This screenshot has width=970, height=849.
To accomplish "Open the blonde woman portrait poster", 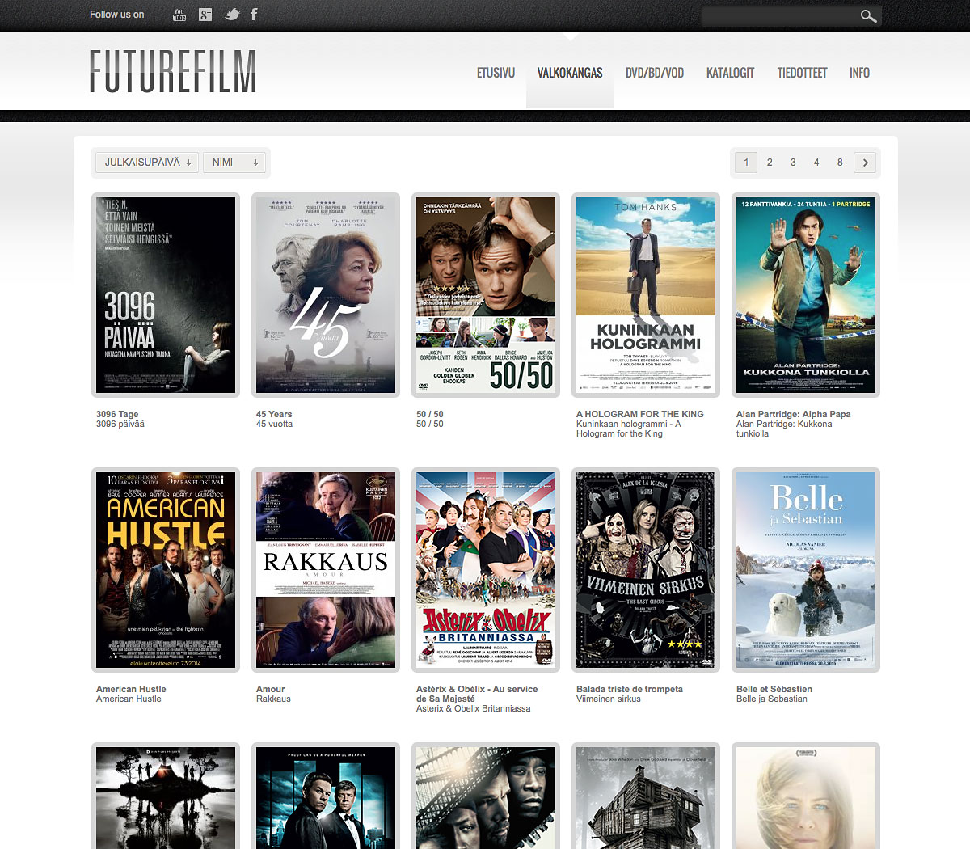I will [x=806, y=796].
